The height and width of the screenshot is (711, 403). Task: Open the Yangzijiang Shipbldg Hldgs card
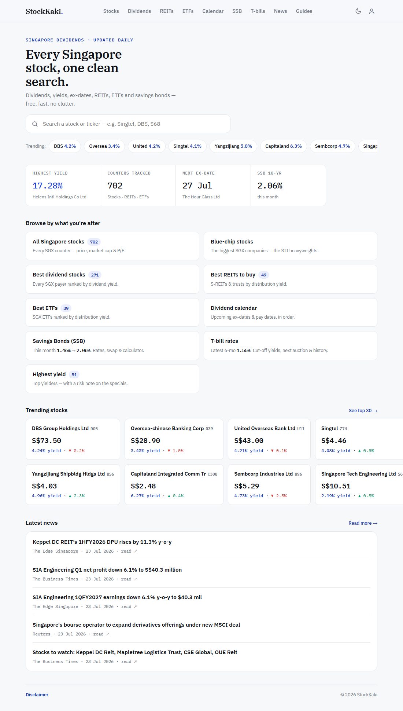(73, 485)
